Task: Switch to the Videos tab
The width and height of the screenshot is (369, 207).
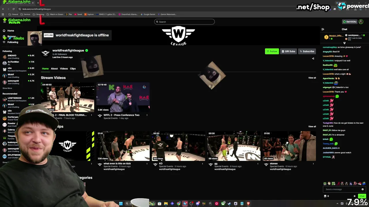Action: [64, 69]
